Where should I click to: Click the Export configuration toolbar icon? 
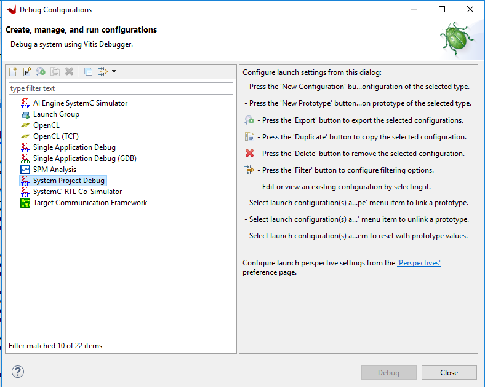(41, 72)
